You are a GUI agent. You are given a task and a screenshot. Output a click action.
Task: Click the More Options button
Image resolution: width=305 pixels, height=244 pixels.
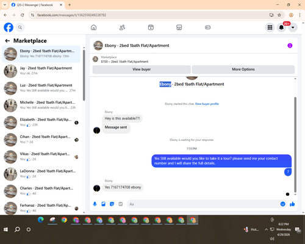[243, 70]
